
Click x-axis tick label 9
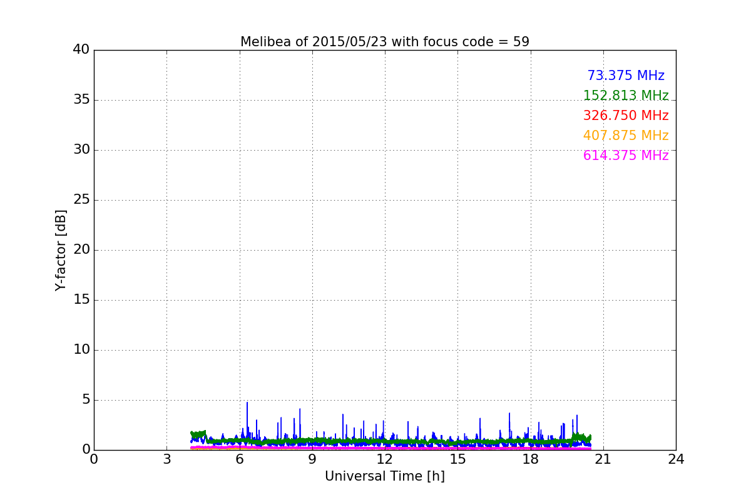tap(312, 459)
